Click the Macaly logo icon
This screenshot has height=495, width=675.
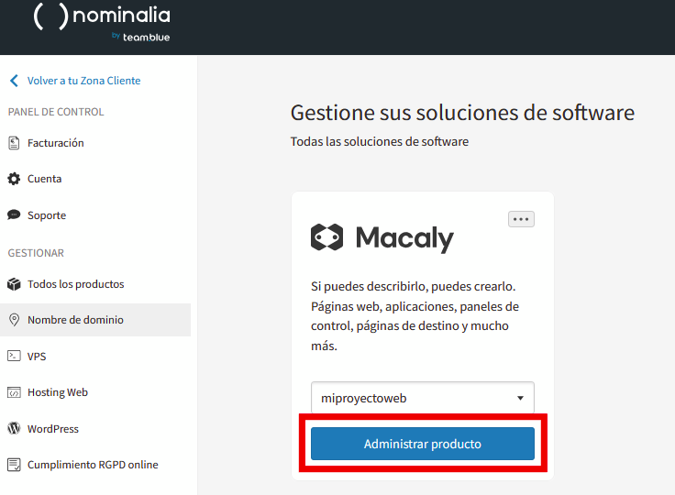[x=327, y=237]
